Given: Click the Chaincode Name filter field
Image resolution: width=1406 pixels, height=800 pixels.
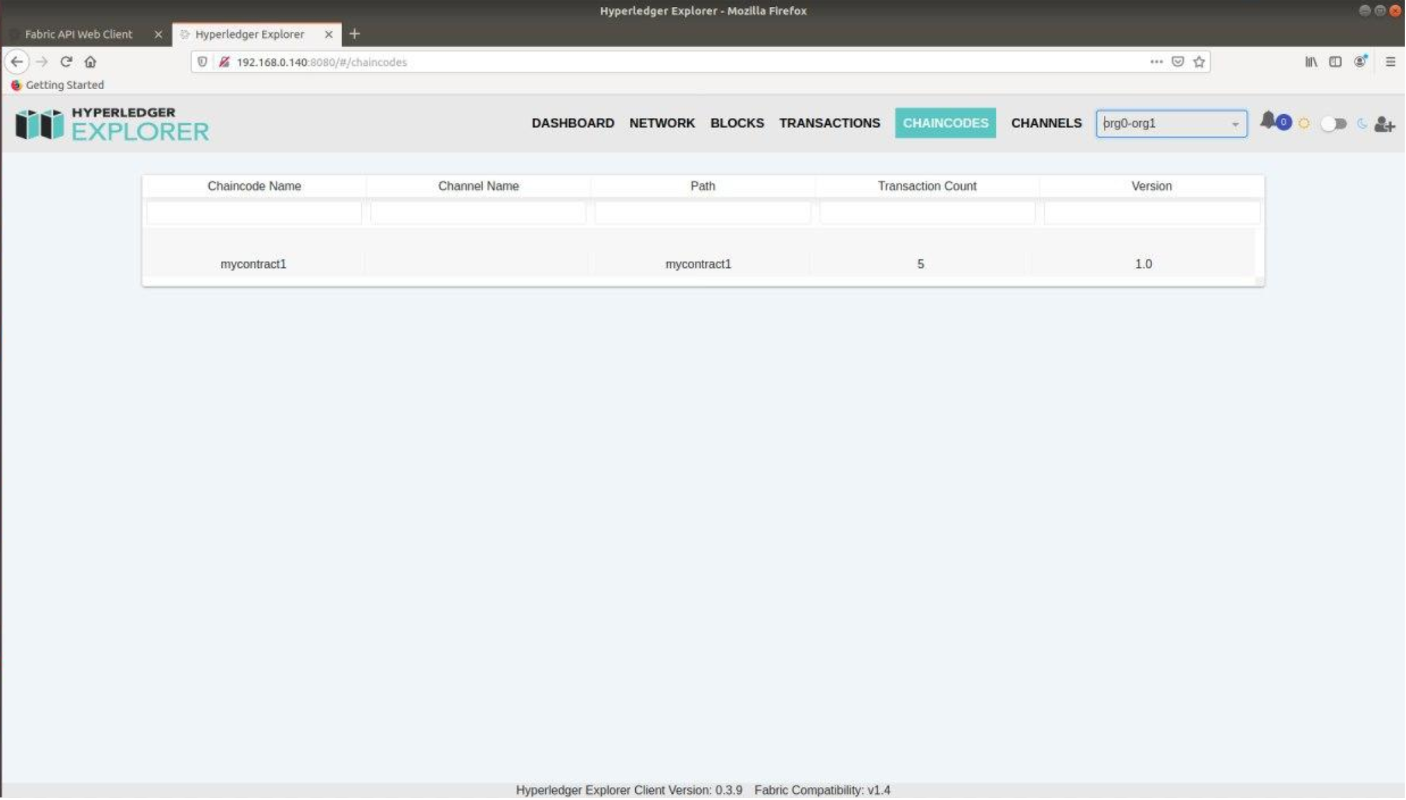Looking at the screenshot, I should click(254, 214).
